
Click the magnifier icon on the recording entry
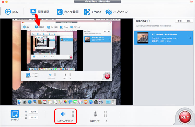[x=190, y=38]
